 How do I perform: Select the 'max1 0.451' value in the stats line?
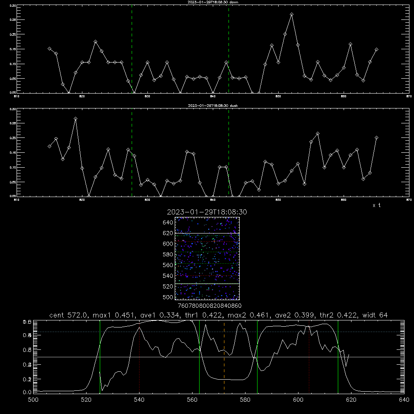click(114, 315)
